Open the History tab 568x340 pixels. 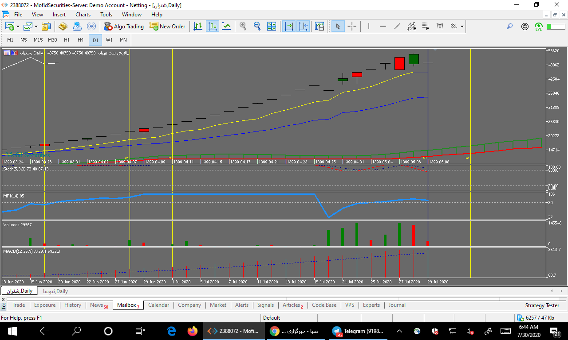(x=73, y=305)
